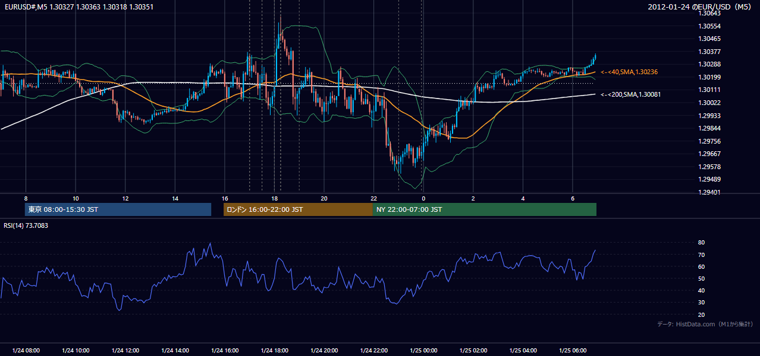
Task: Click the 1/24 16:00 bottom time label
Action: click(224, 350)
